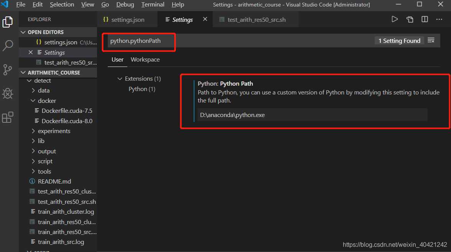Image resolution: width=451 pixels, height=252 pixels.
Task: Split the editor with the split icon
Action: click(425, 19)
